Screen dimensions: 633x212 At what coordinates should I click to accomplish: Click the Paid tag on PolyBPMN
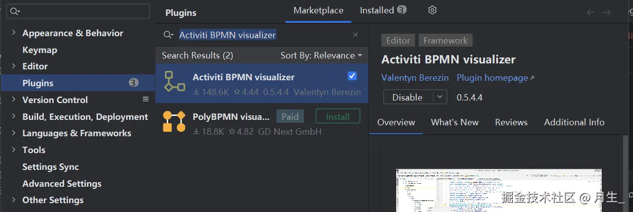tap(290, 116)
